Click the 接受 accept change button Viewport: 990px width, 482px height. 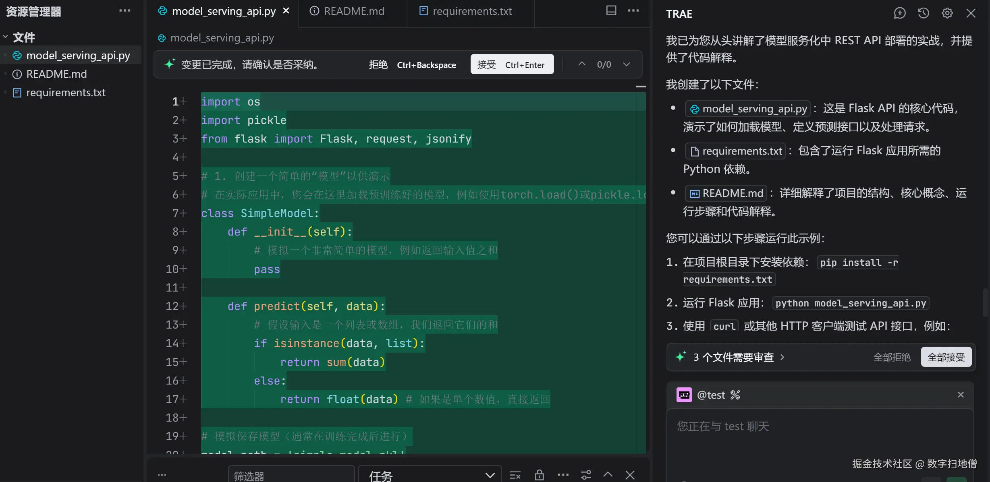click(512, 64)
